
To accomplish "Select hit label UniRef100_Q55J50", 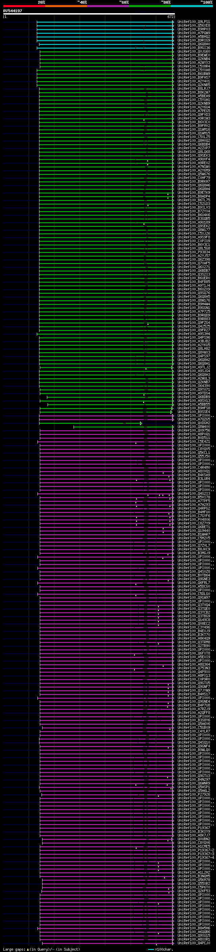I will pyautogui.click(x=193, y=456).
